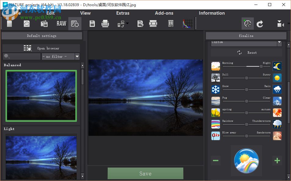Click the Thunderstorm cloud icon
Image resolution: width=291 pixels, height=181 pixels.
(x=277, y=124)
